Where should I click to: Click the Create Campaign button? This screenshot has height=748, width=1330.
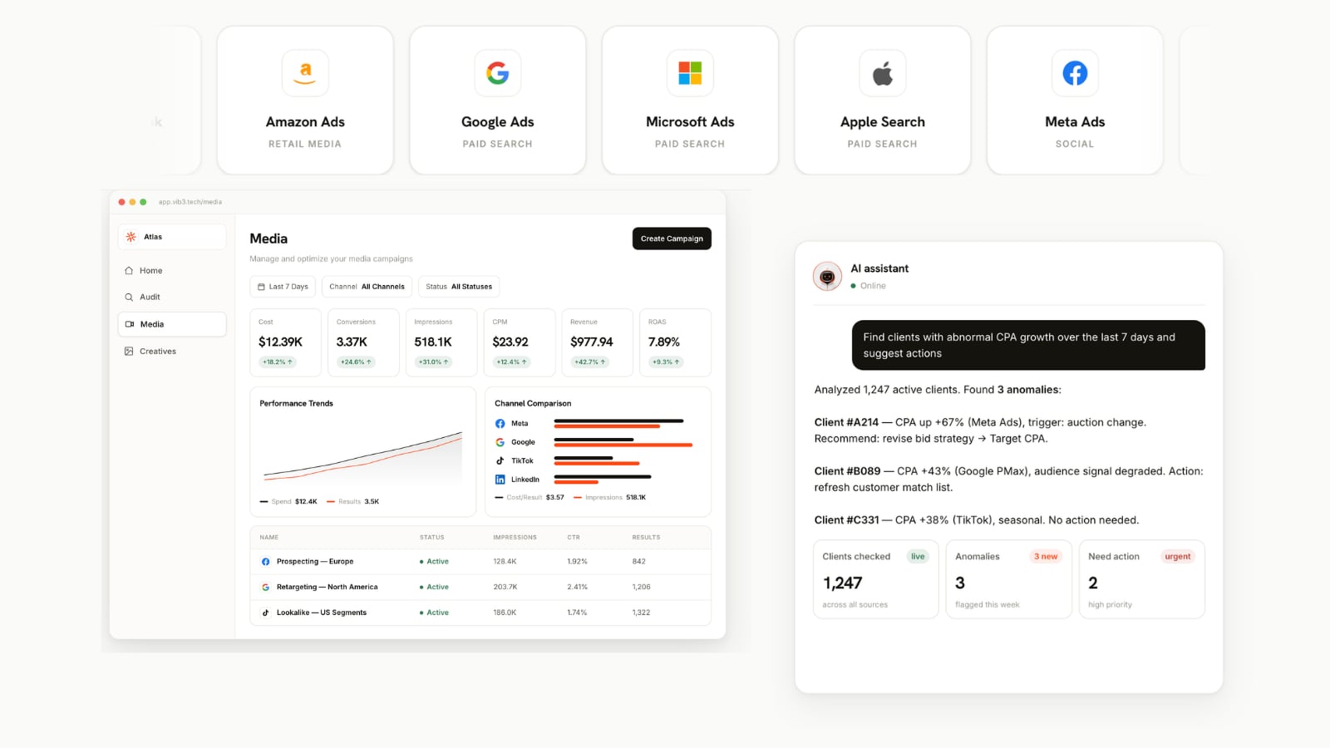[672, 239]
